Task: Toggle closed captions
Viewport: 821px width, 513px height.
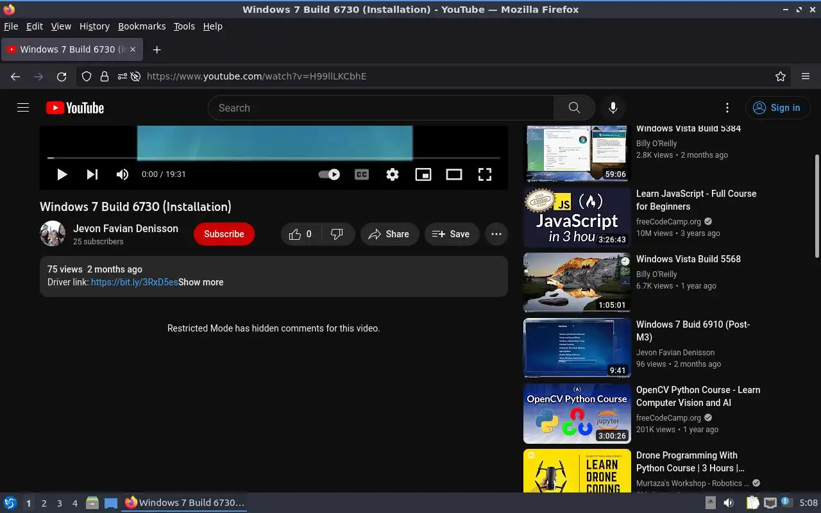Action: coord(362,174)
